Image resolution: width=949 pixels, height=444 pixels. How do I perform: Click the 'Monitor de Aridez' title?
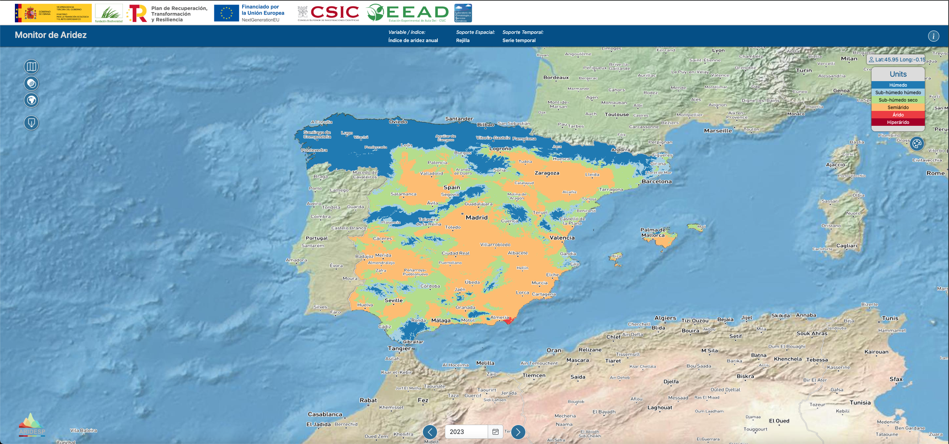point(51,35)
